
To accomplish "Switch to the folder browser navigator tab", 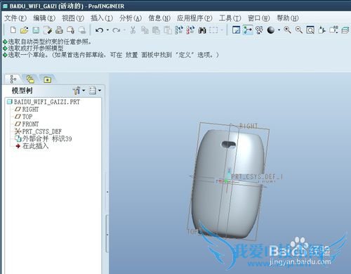I will click(30, 79).
